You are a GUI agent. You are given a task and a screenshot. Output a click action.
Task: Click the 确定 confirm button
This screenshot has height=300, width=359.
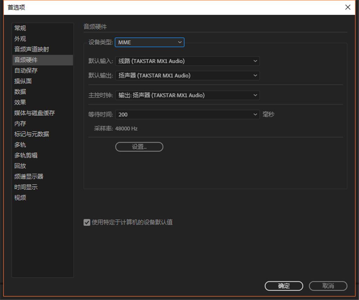coord(284,286)
